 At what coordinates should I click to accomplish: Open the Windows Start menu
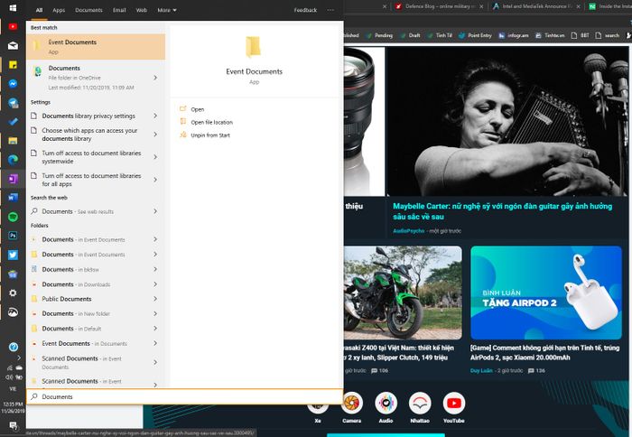click(13, 7)
